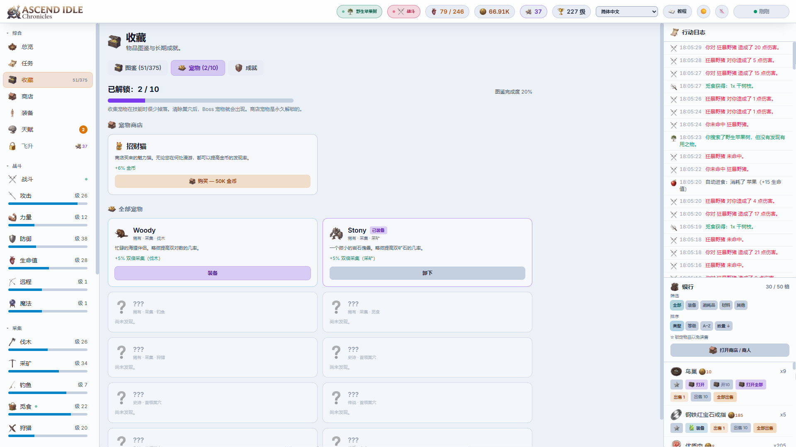Screen dimensions: 796x447
Task: Toggle the mute sound icon in header
Action: pyautogui.click(x=722, y=12)
